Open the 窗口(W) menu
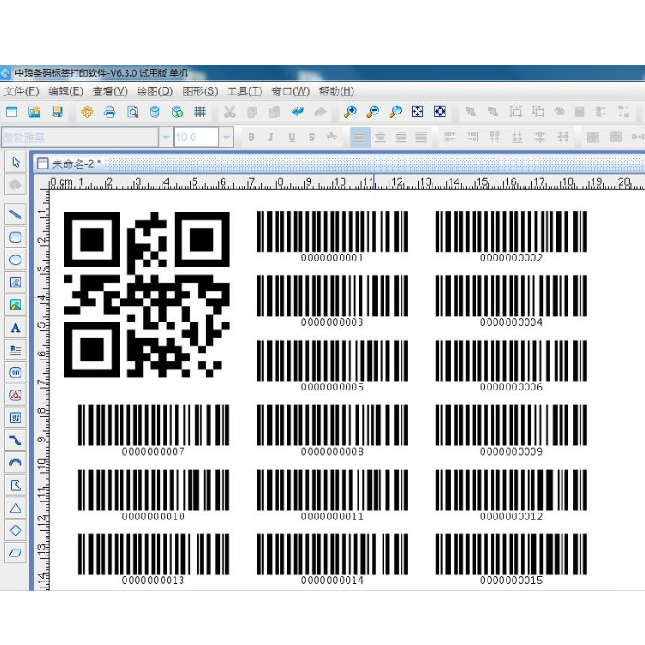 pyautogui.click(x=291, y=91)
